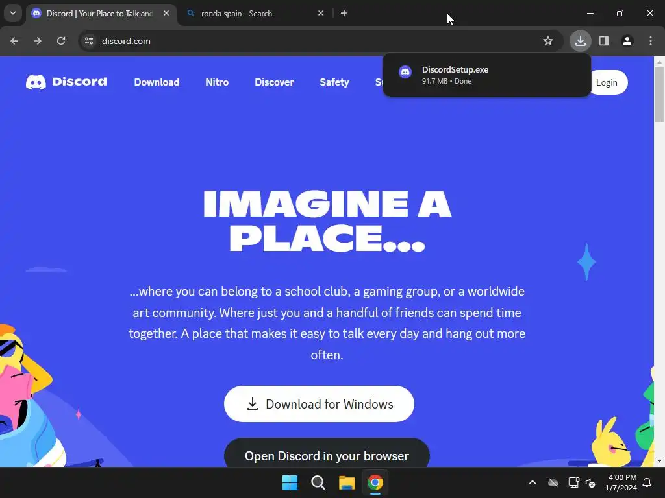Open the Safety nav link
Image resolution: width=665 pixels, height=498 pixels.
point(334,82)
